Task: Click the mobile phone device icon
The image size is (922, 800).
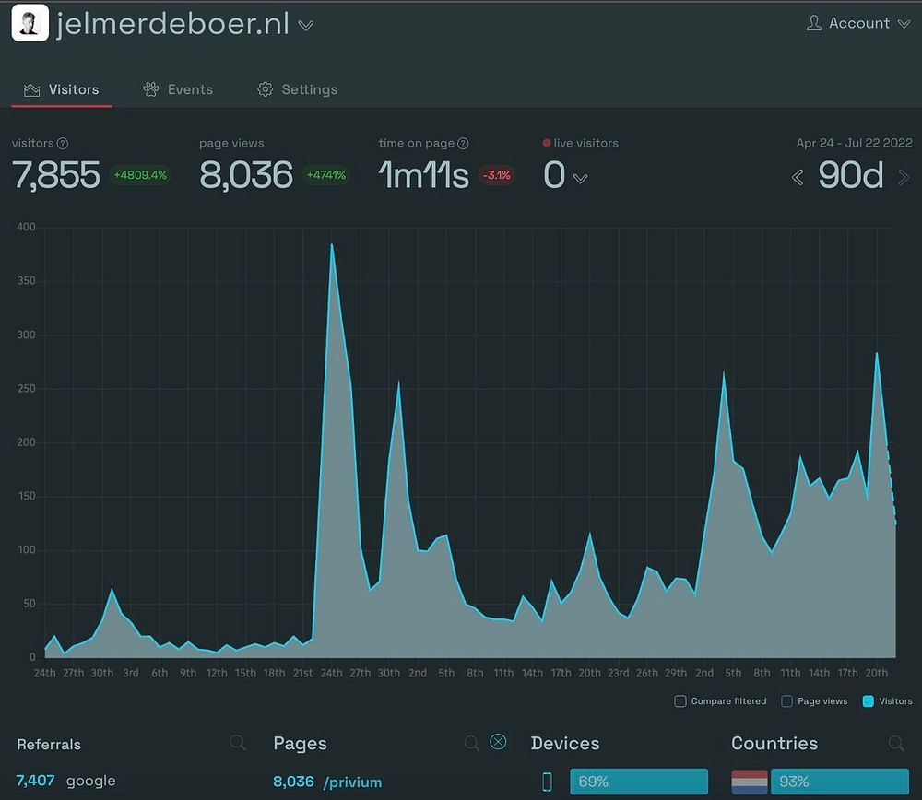Action: (x=547, y=782)
